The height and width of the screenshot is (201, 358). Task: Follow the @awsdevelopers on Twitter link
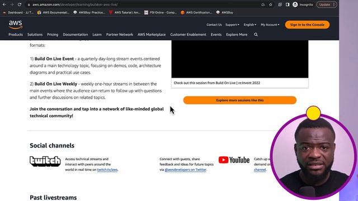tap(185, 170)
